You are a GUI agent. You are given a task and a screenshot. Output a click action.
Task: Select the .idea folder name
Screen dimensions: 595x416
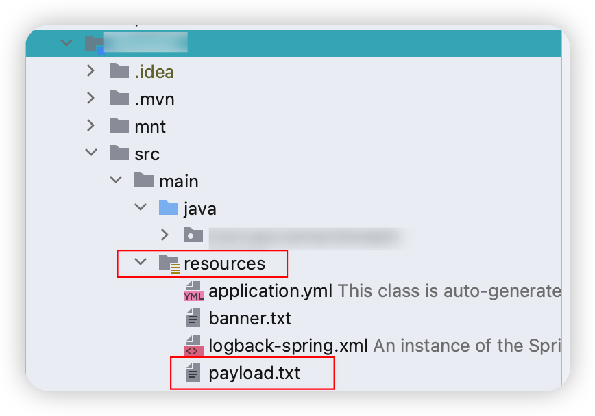(x=154, y=72)
